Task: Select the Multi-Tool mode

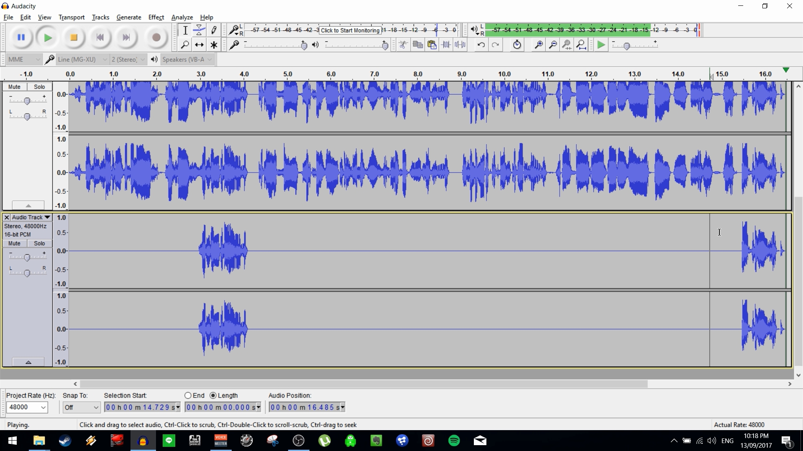Action: tap(214, 45)
